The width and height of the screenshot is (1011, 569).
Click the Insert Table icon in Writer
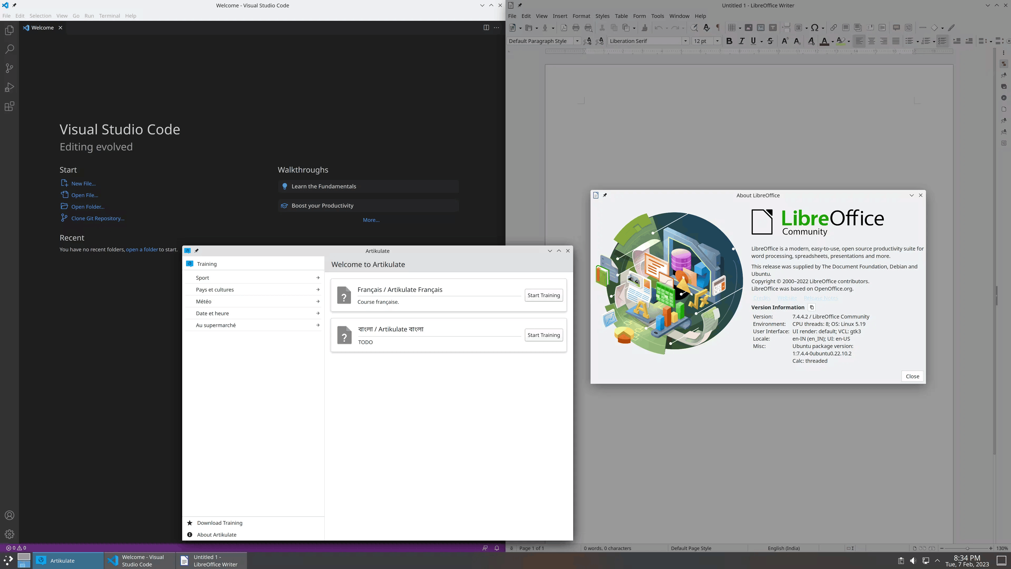[x=732, y=27]
